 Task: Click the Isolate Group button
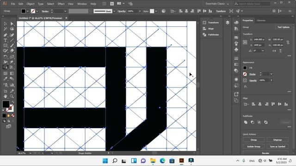[x=254, y=147]
